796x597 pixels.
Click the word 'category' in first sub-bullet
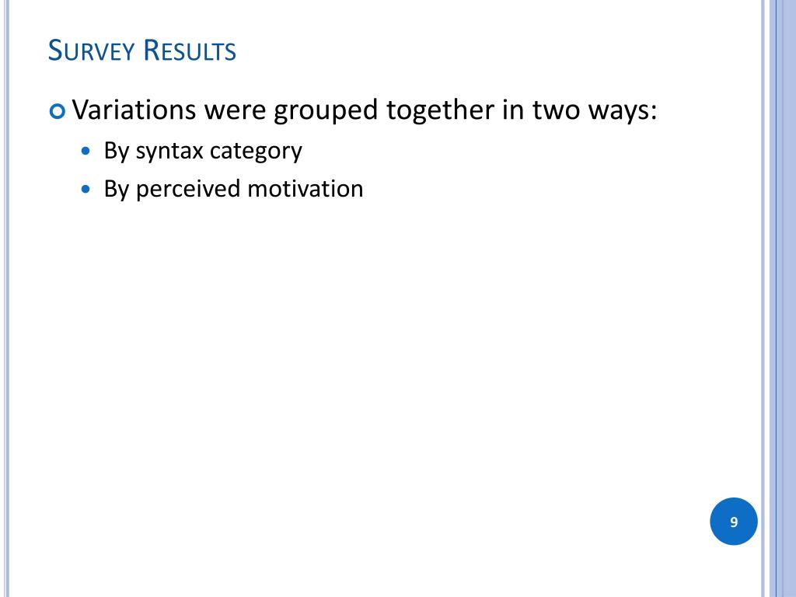(x=256, y=152)
